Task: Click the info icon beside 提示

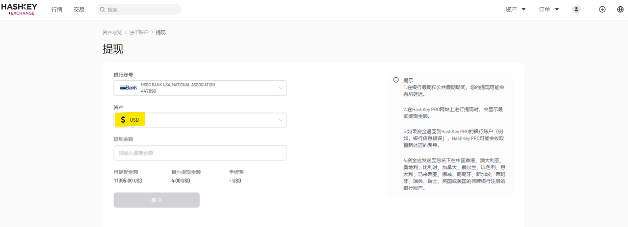Action: pos(396,80)
